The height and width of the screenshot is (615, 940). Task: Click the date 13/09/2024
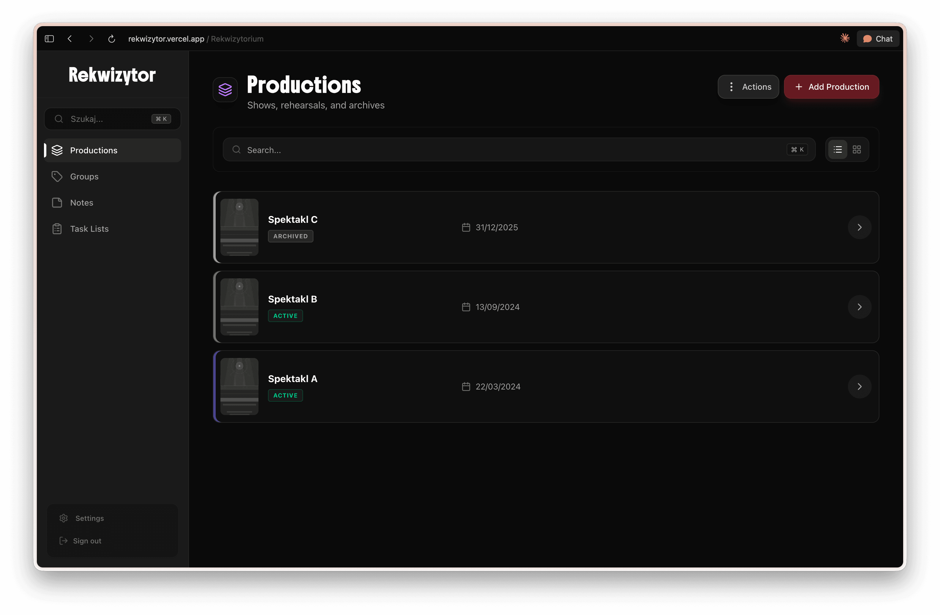(497, 307)
